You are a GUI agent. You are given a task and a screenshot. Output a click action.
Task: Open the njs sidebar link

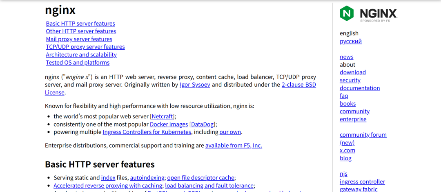(x=343, y=174)
